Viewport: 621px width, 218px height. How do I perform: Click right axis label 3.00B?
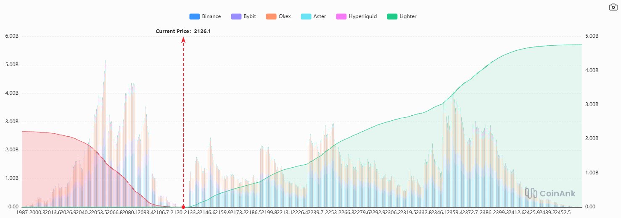click(x=592, y=104)
